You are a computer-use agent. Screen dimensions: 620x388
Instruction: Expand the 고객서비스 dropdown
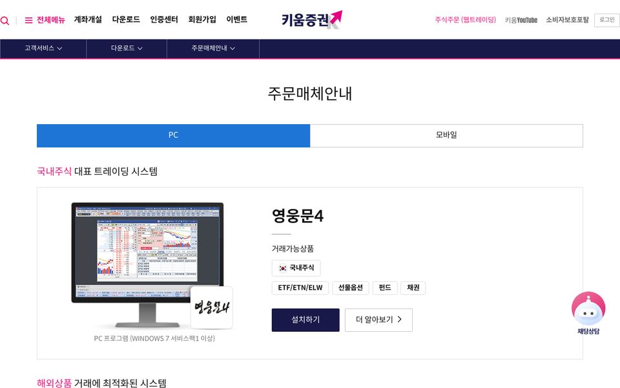click(x=43, y=48)
